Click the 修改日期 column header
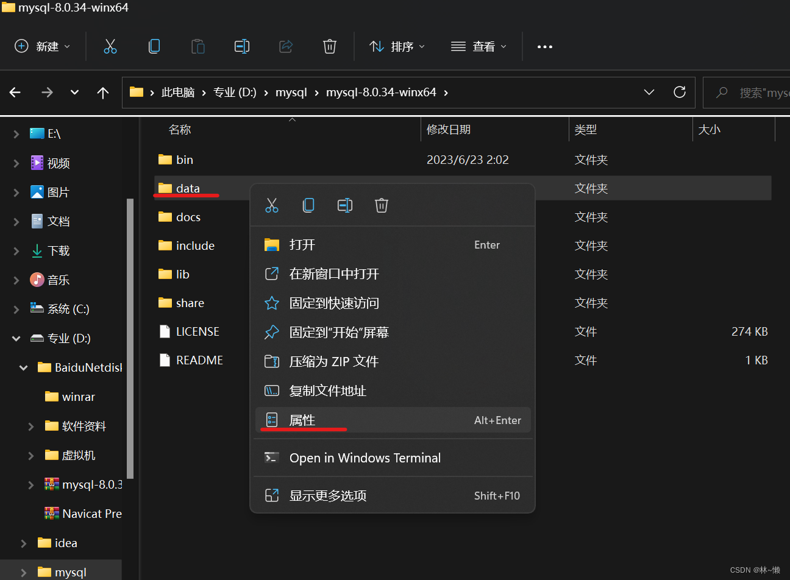 (x=449, y=130)
